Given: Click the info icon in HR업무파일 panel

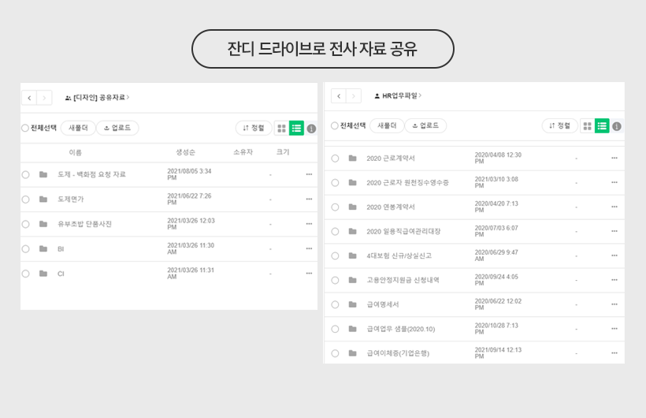Looking at the screenshot, I should (x=617, y=126).
